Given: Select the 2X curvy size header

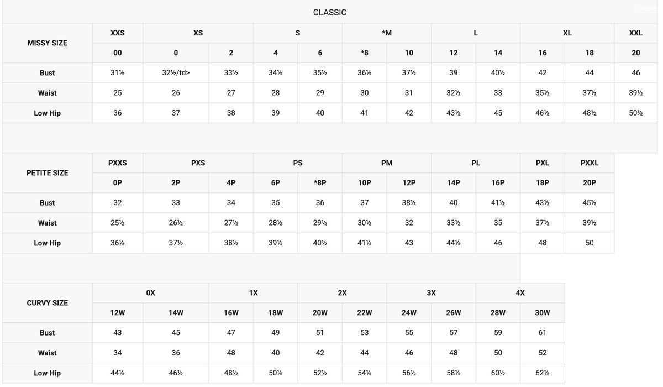Looking at the screenshot, I should 343,292.
